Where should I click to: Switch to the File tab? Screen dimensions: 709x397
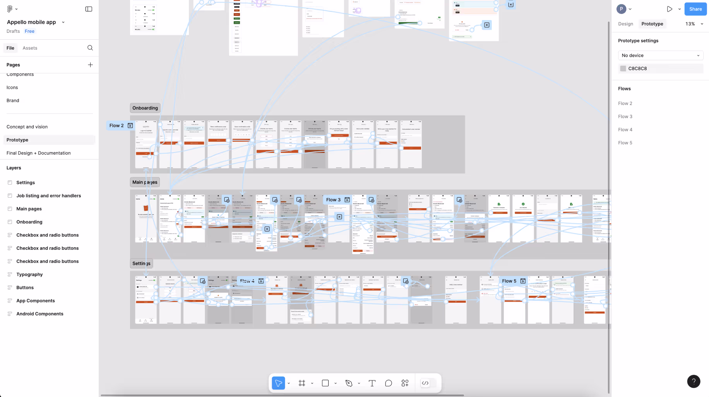point(10,48)
